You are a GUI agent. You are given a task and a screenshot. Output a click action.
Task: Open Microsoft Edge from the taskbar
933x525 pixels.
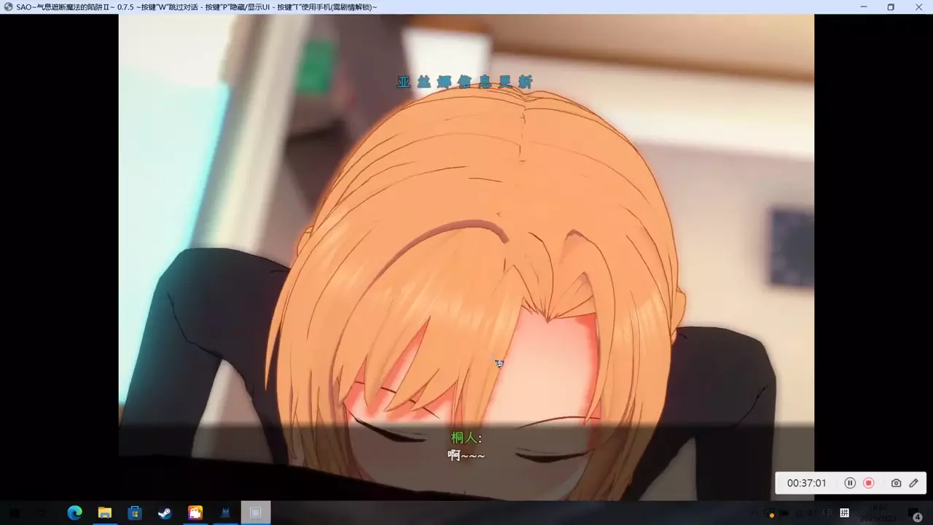[74, 513]
